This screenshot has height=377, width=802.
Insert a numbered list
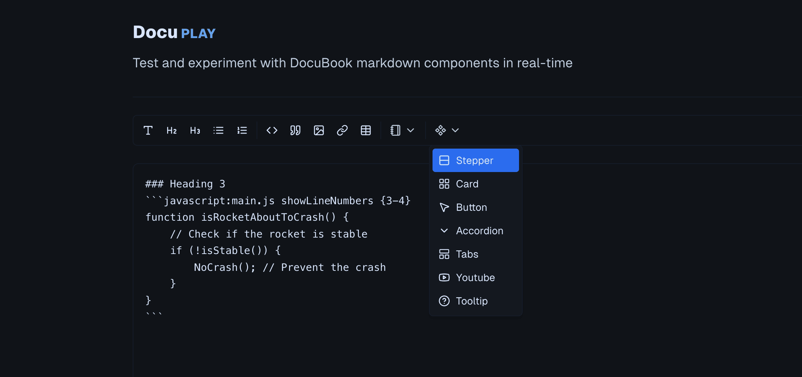point(242,131)
